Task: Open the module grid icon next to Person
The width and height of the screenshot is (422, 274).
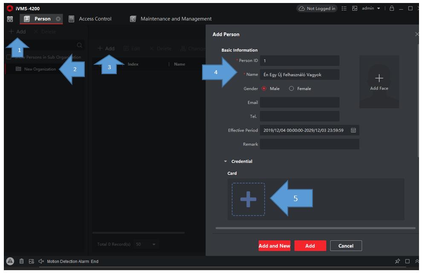Action: 10,19
